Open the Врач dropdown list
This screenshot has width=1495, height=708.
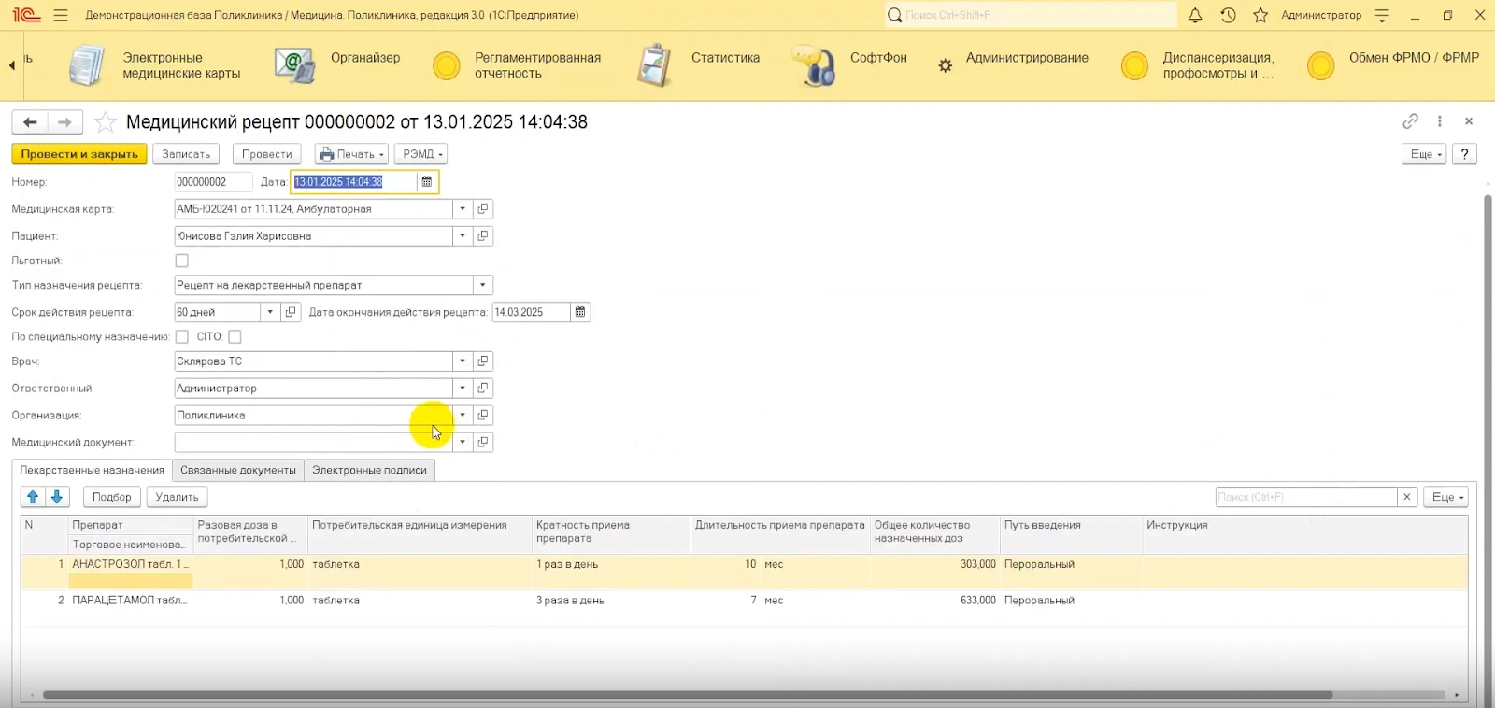coord(463,361)
